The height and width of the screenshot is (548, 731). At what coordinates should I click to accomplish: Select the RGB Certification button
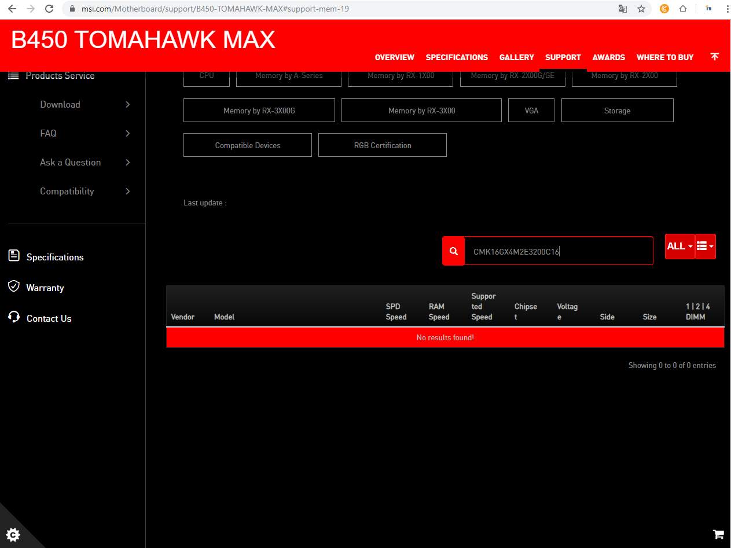383,145
